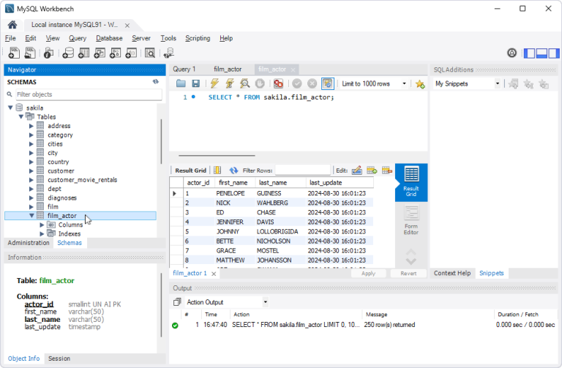Open the Action Output dropdown
This screenshot has height=368, width=562.
pos(227,301)
